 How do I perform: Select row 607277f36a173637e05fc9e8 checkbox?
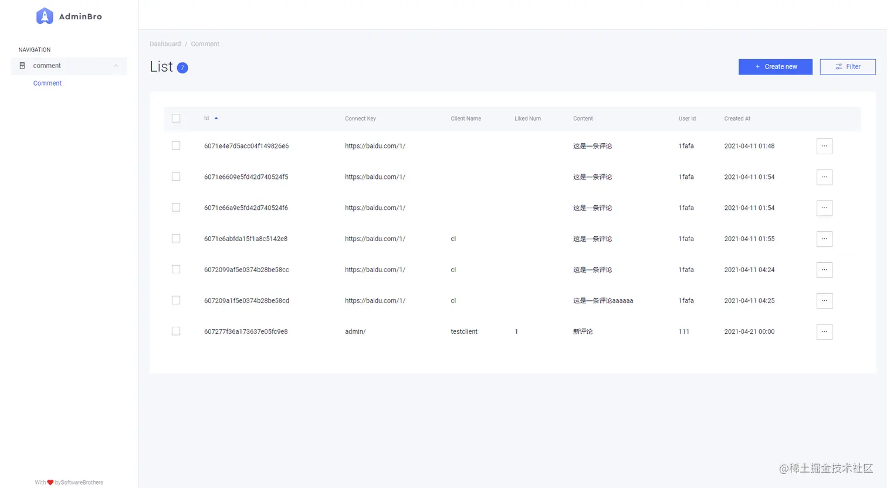coord(176,331)
